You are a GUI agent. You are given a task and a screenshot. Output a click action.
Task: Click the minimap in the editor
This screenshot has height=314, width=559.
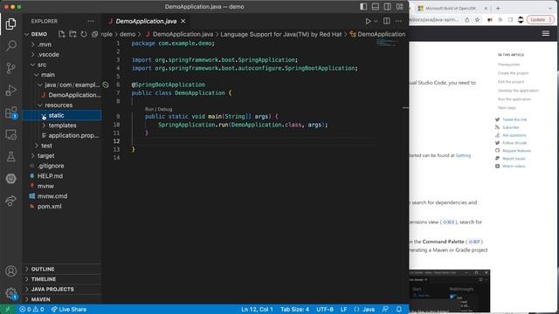coord(387,43)
